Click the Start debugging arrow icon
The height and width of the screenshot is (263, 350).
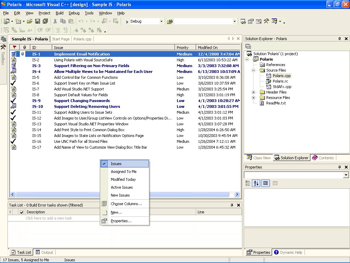click(127, 22)
